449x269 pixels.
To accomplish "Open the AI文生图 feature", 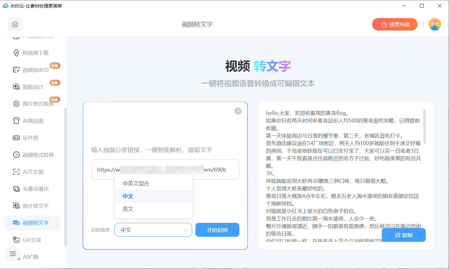I will (31, 172).
